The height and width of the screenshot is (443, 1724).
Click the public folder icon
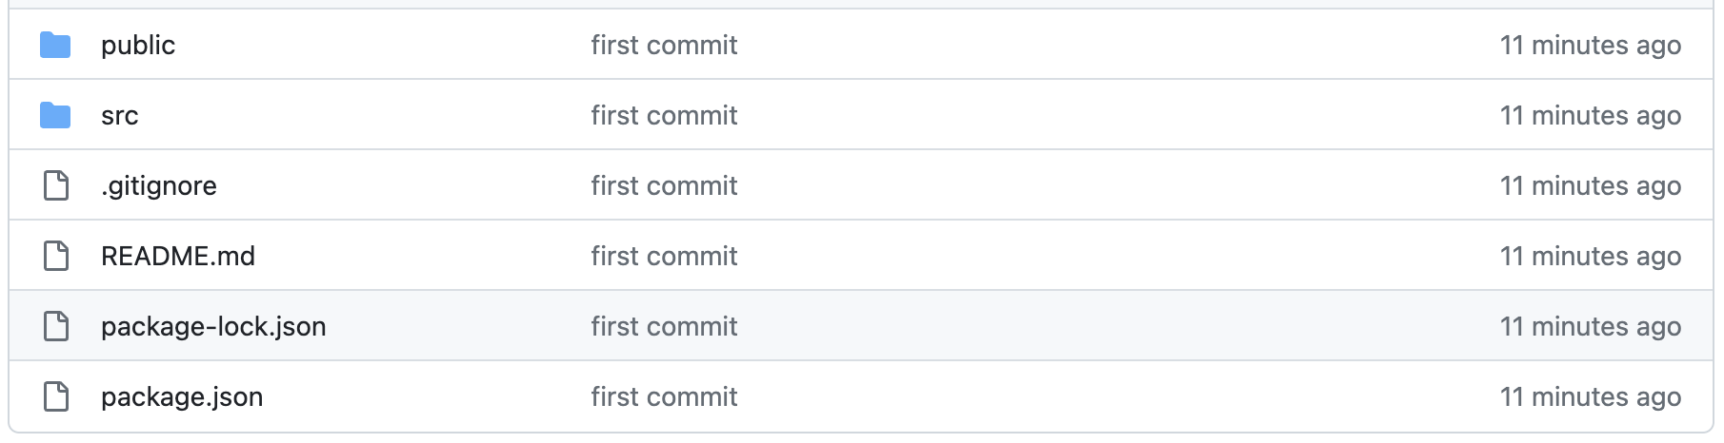[55, 45]
